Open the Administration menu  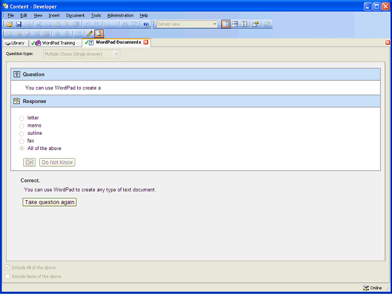click(120, 15)
